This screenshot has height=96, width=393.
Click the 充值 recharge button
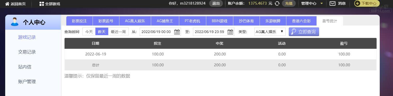[289, 3]
